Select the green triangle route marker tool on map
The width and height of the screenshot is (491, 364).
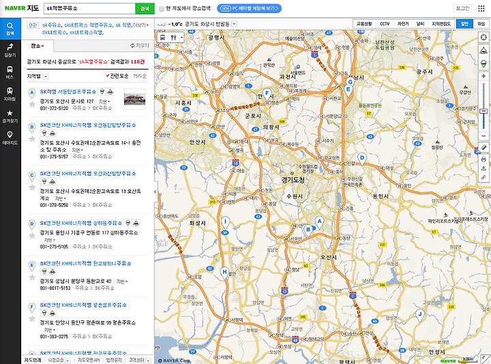click(x=483, y=50)
